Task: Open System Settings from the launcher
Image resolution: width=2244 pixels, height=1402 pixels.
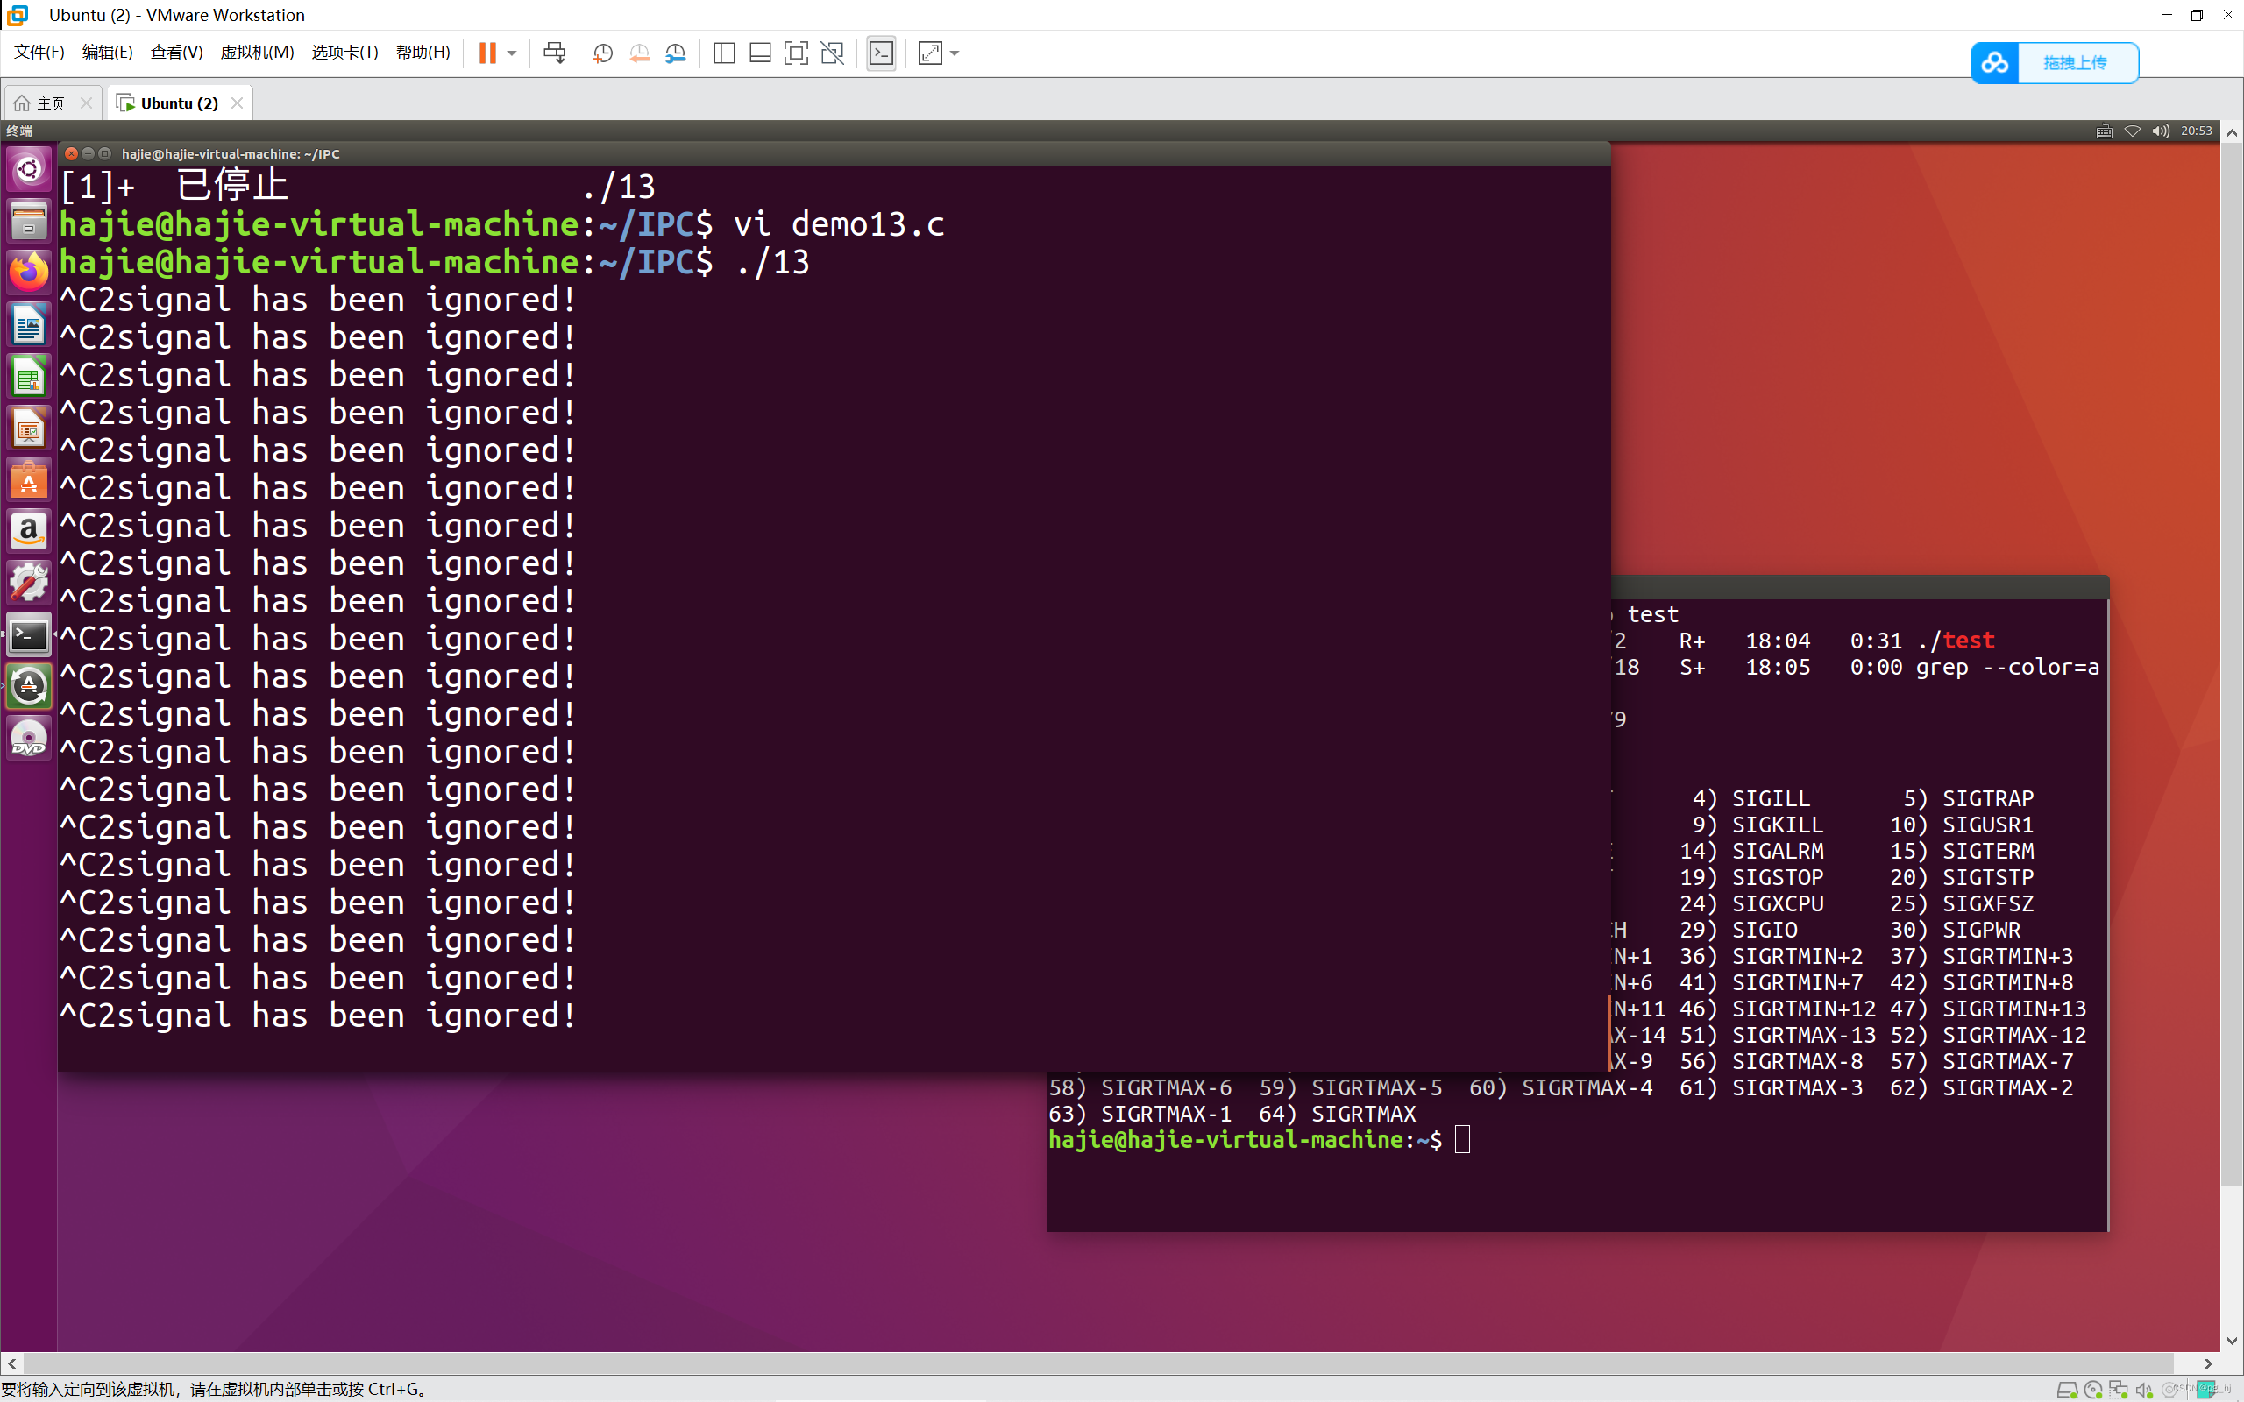Action: pyautogui.click(x=29, y=584)
